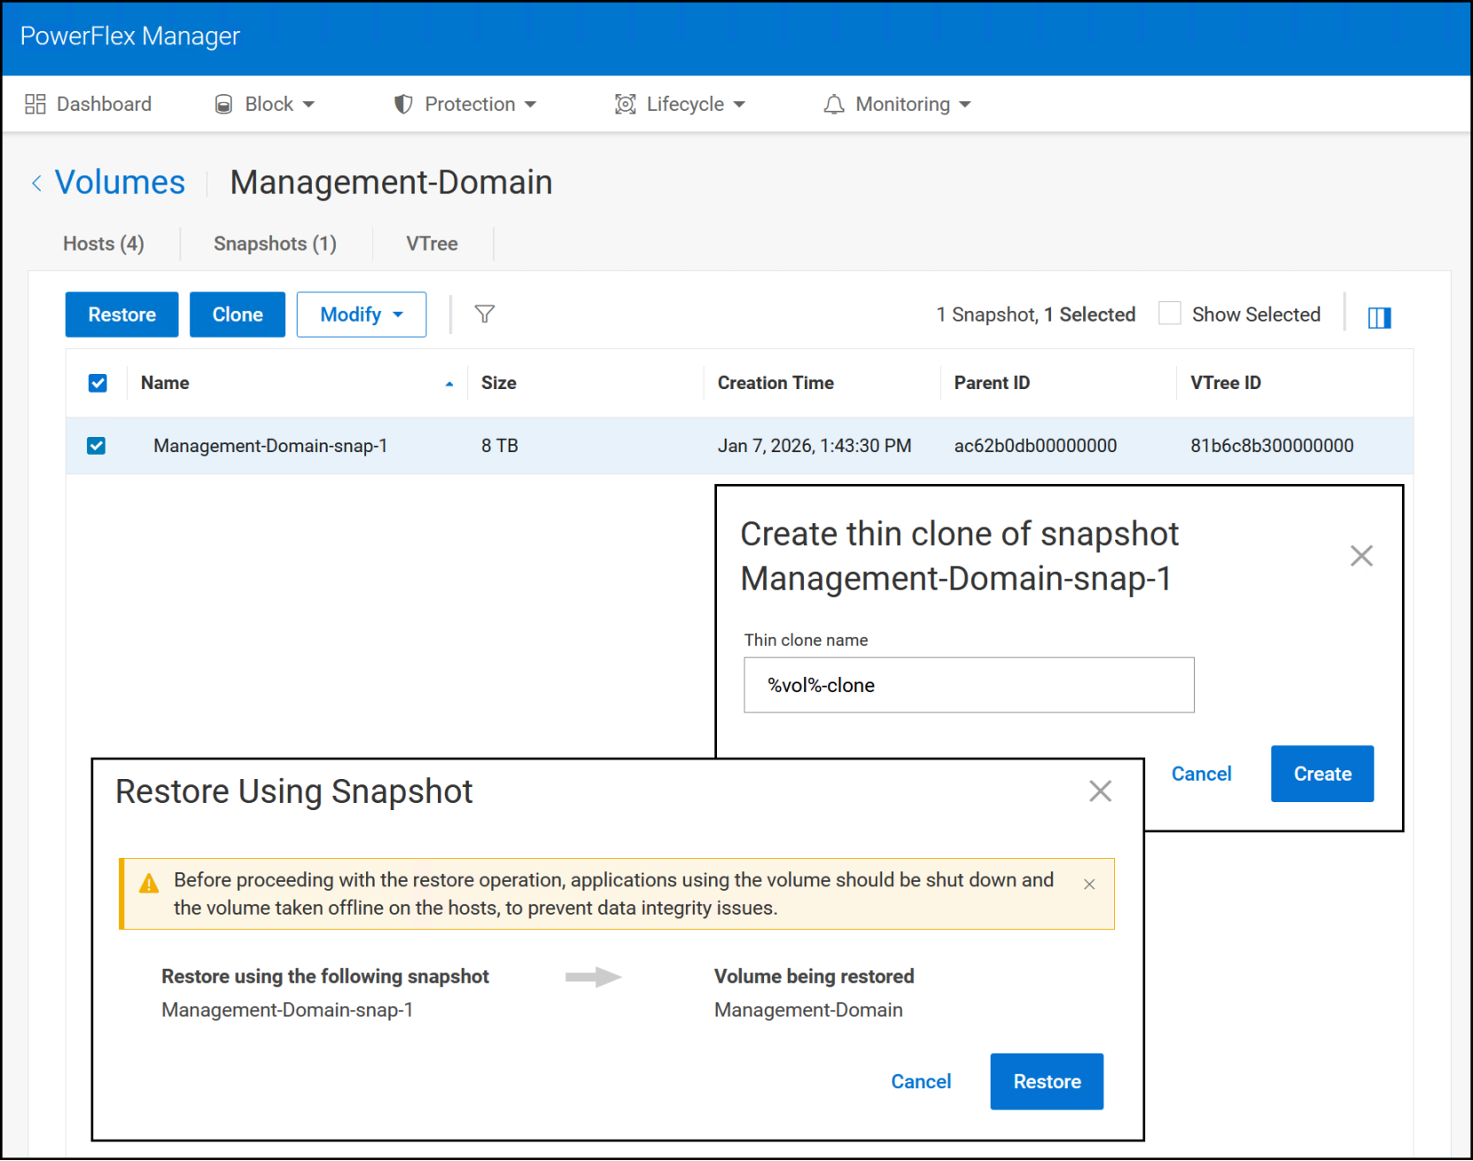Click the Protection shield icon

tap(403, 105)
